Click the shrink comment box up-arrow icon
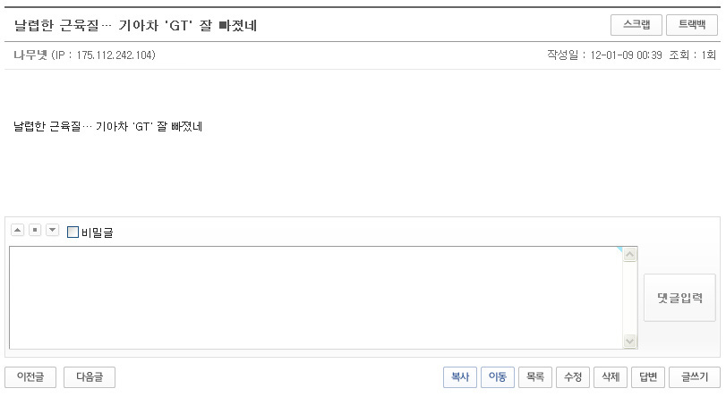This screenshot has width=726, height=397. tap(18, 231)
